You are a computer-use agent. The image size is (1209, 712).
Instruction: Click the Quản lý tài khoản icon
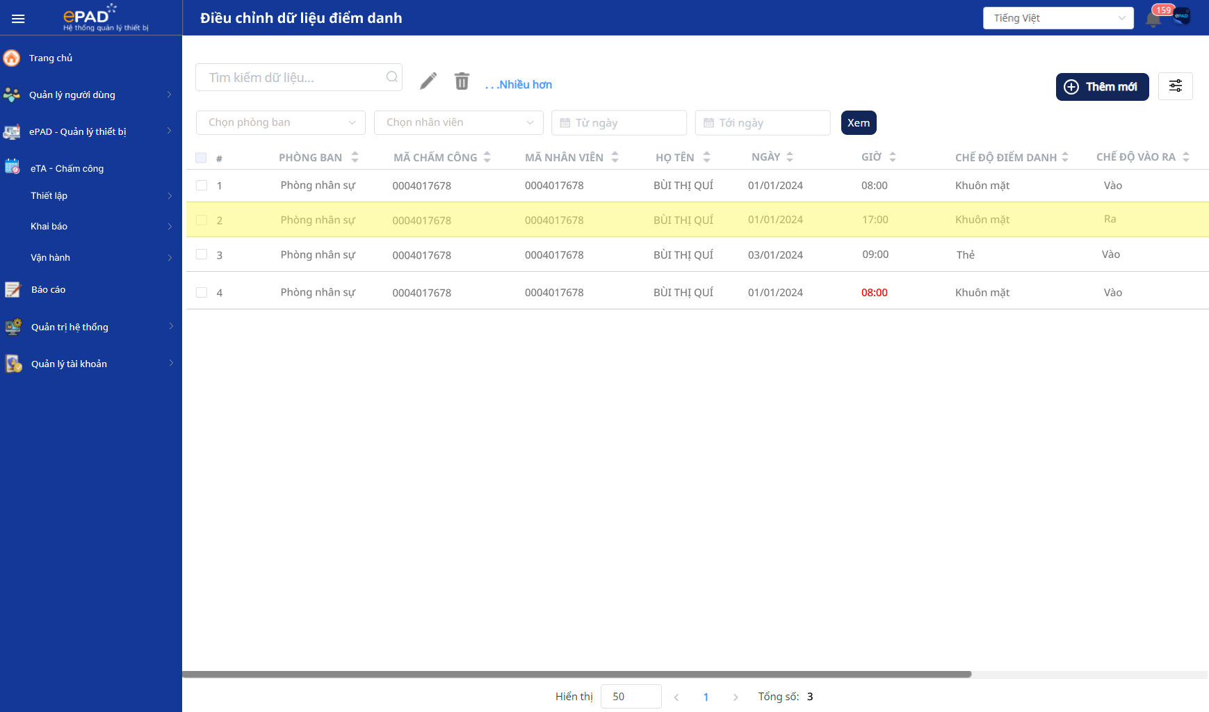(x=13, y=364)
